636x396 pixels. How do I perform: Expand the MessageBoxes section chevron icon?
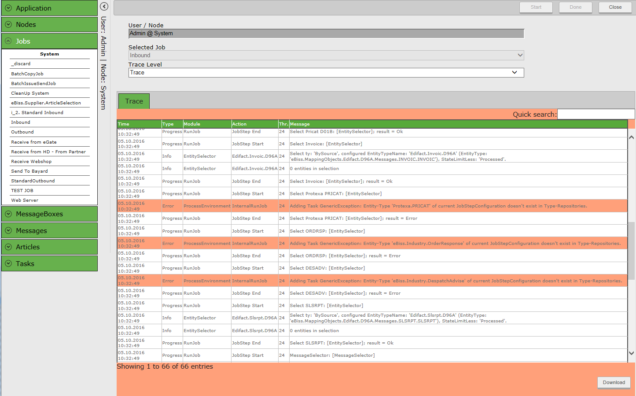pyautogui.click(x=8, y=214)
